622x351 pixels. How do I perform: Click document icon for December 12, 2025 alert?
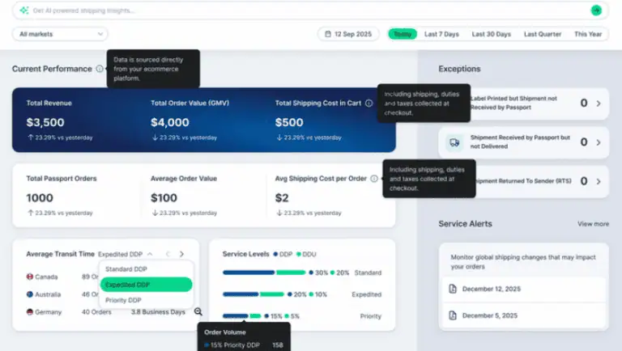(x=452, y=289)
